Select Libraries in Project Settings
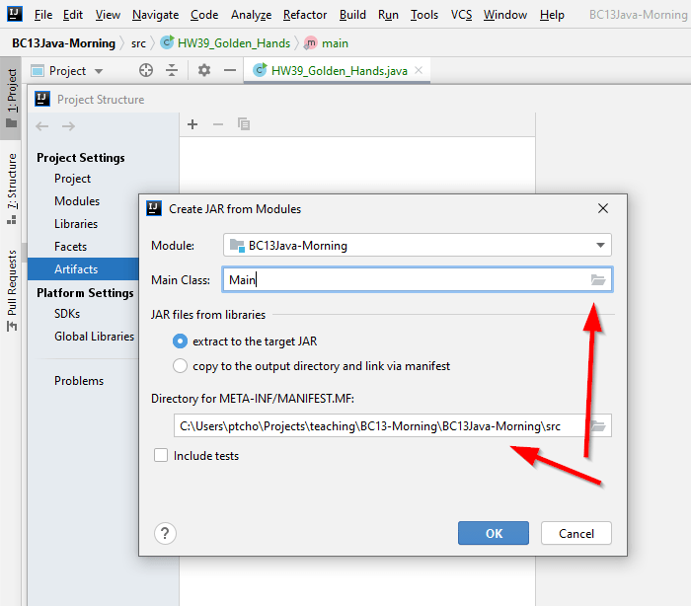691x606 pixels. [x=76, y=224]
